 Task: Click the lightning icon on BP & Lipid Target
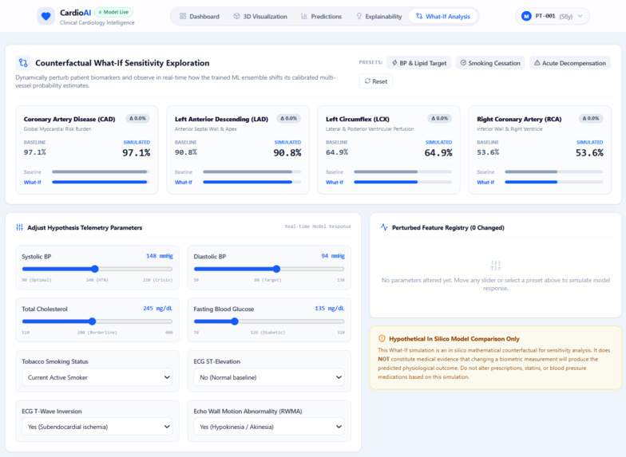(x=394, y=63)
